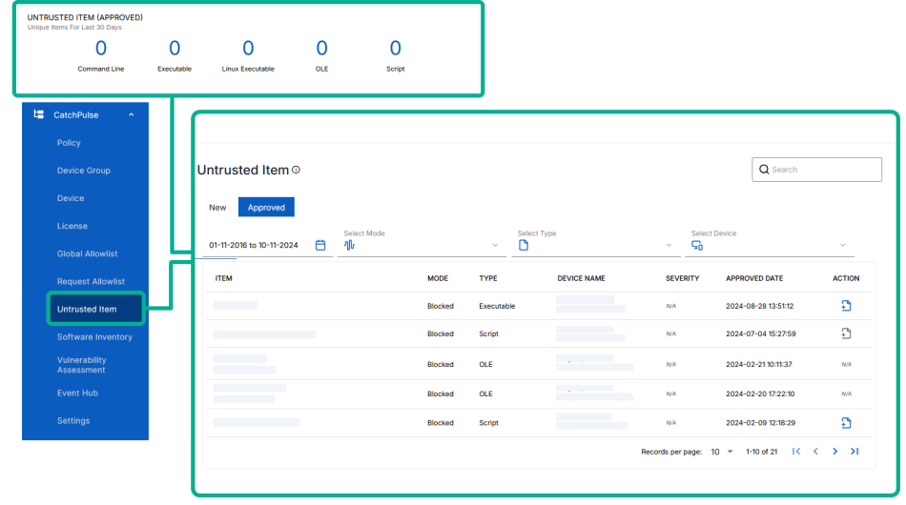Switch to the New tab
Viewport: 906px width, 505px height.
tap(217, 207)
